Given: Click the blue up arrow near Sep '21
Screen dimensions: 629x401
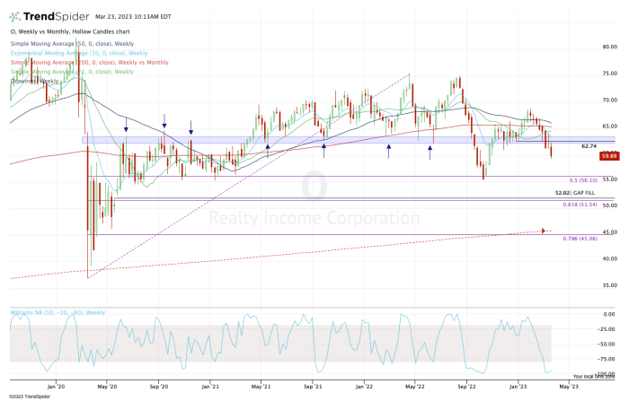Looking at the screenshot, I should pos(323,145).
